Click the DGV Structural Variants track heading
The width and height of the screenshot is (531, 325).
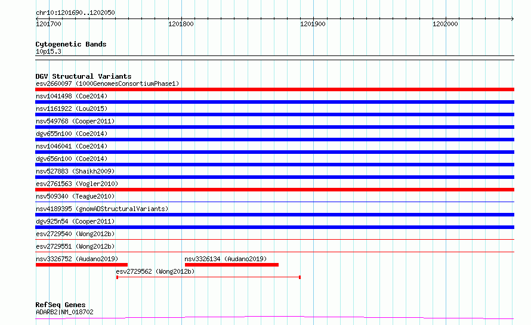tap(84, 76)
